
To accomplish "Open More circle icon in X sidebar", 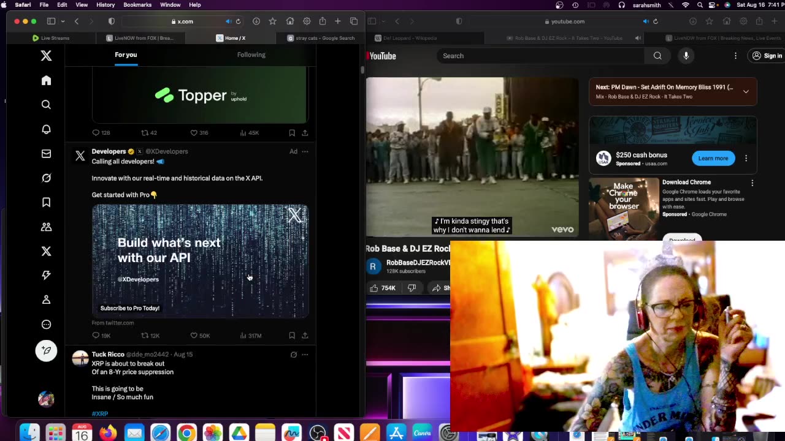I will tap(46, 325).
